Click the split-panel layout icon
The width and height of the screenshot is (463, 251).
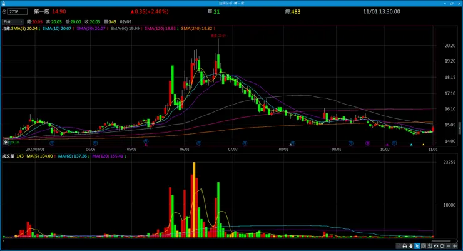tap(424, 246)
